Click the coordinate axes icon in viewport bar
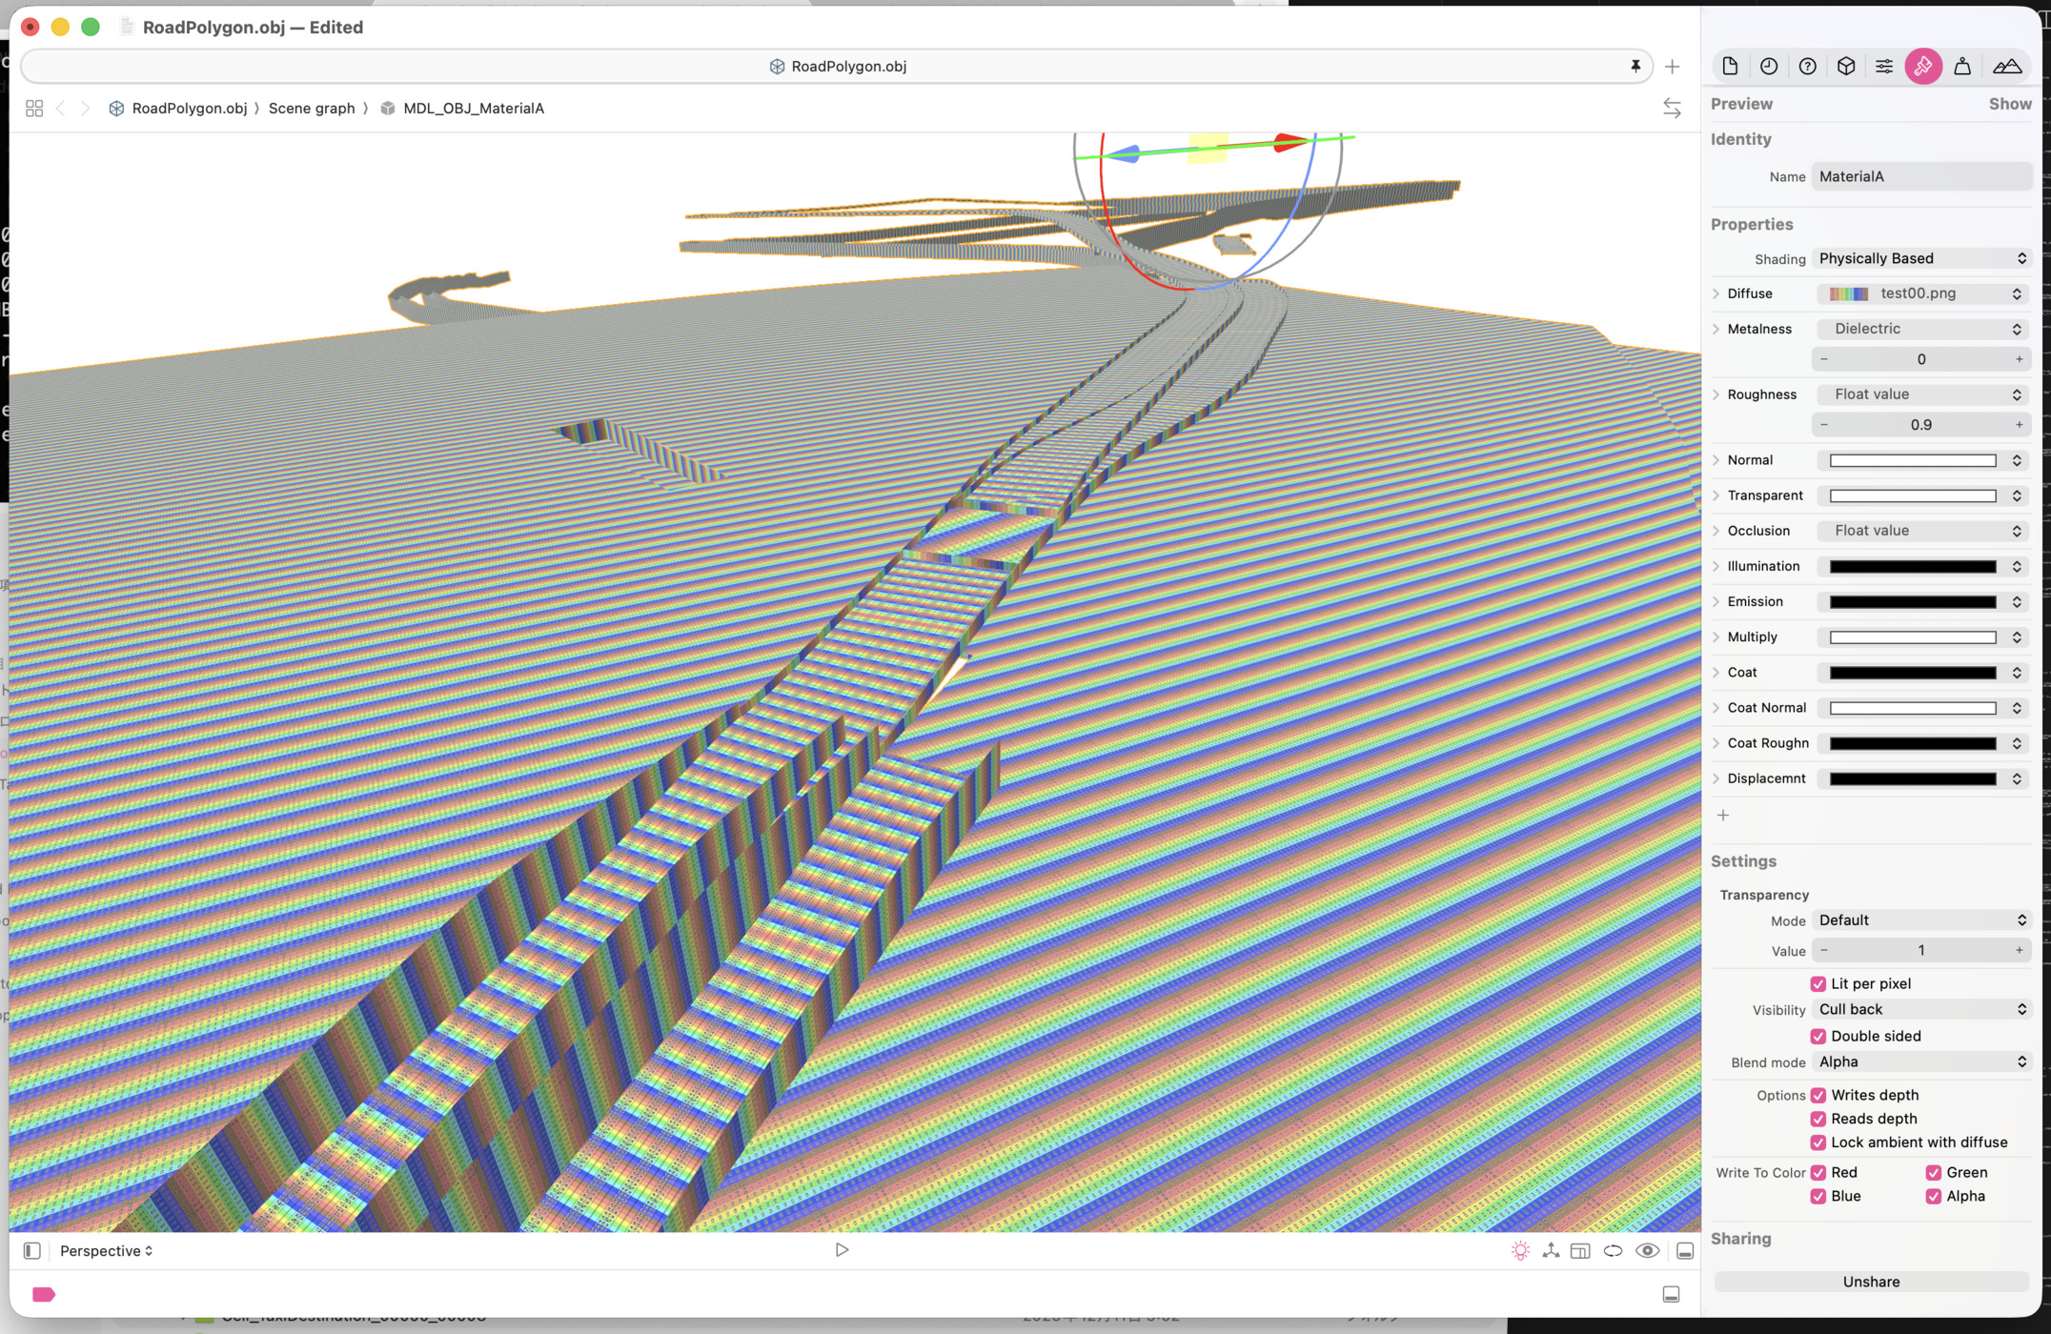The height and width of the screenshot is (1334, 2051). coord(1551,1250)
